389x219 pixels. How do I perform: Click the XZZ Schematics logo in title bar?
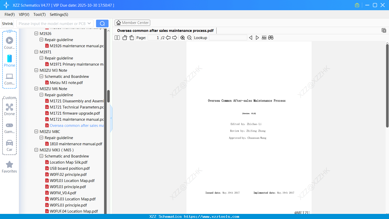pyautogui.click(x=6, y=5)
